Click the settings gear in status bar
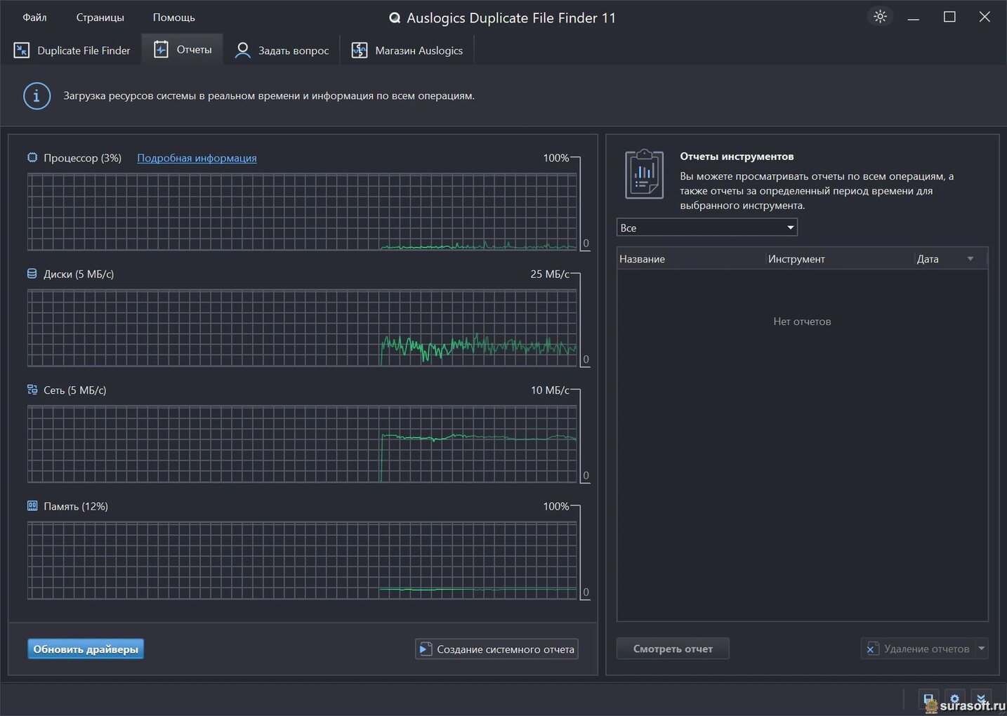Viewport: 1007px width, 716px height. click(954, 698)
